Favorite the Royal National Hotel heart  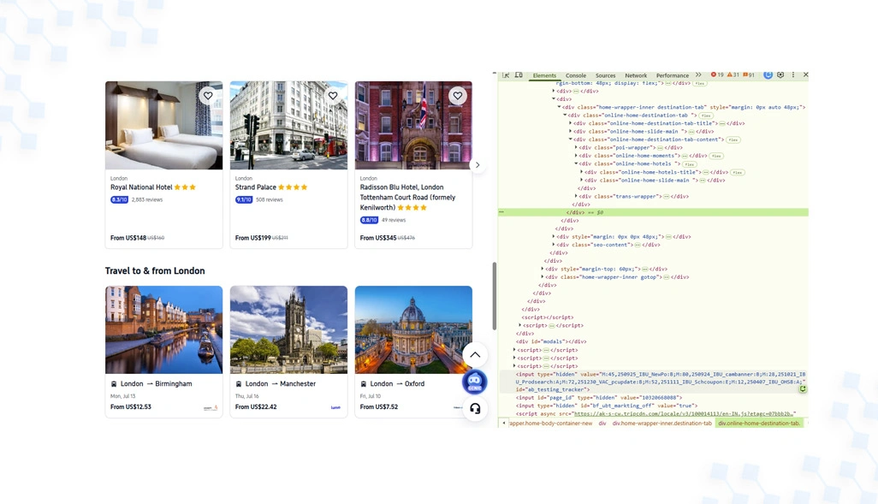coord(208,96)
